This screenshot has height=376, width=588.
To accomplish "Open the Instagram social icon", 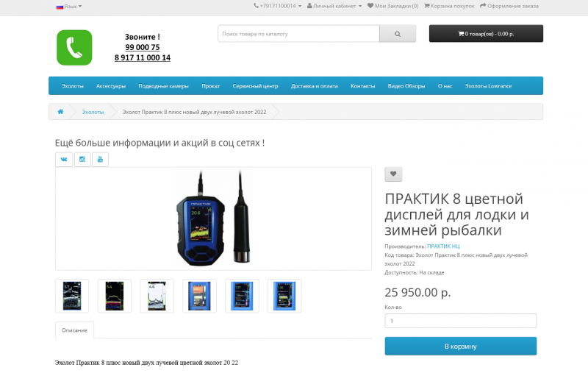I will (82, 160).
